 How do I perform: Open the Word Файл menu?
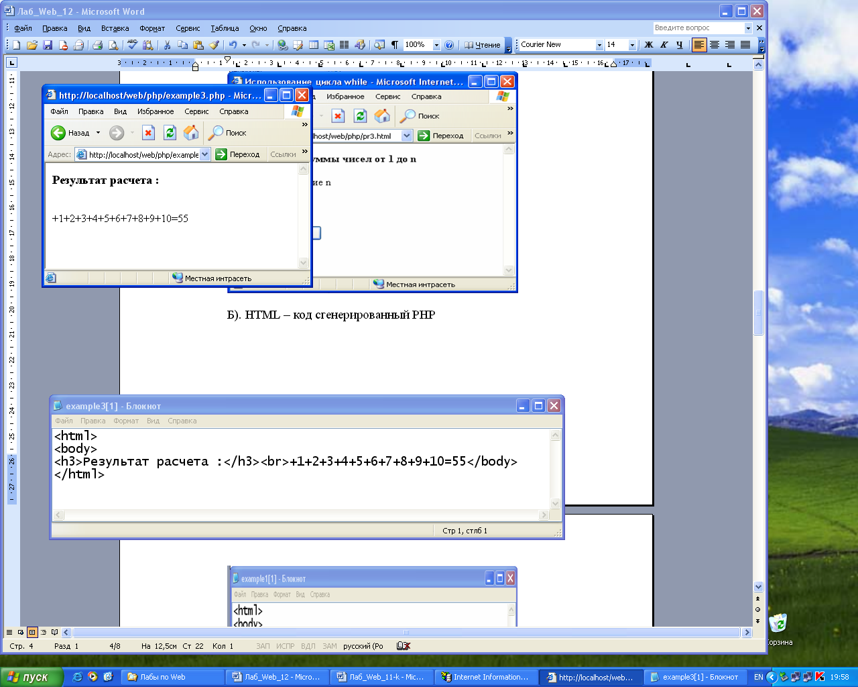pyautogui.click(x=23, y=28)
